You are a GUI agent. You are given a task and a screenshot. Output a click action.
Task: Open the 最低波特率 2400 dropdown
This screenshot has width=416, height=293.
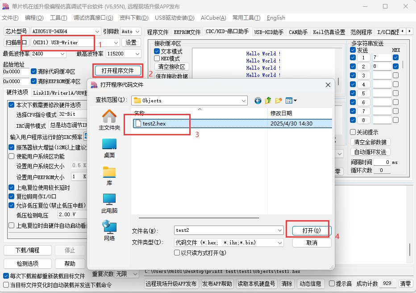coord(62,54)
